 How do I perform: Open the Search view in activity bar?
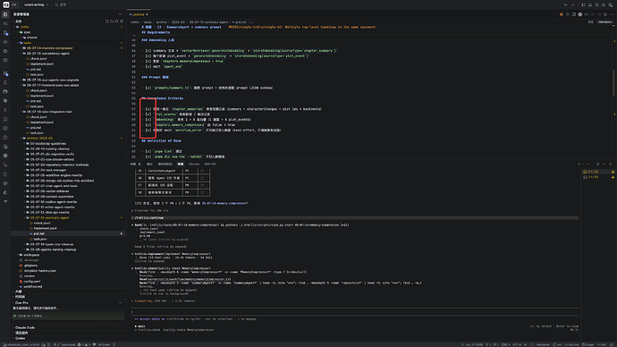coord(5,23)
